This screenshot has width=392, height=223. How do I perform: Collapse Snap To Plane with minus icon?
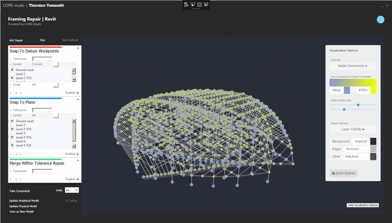11,154
